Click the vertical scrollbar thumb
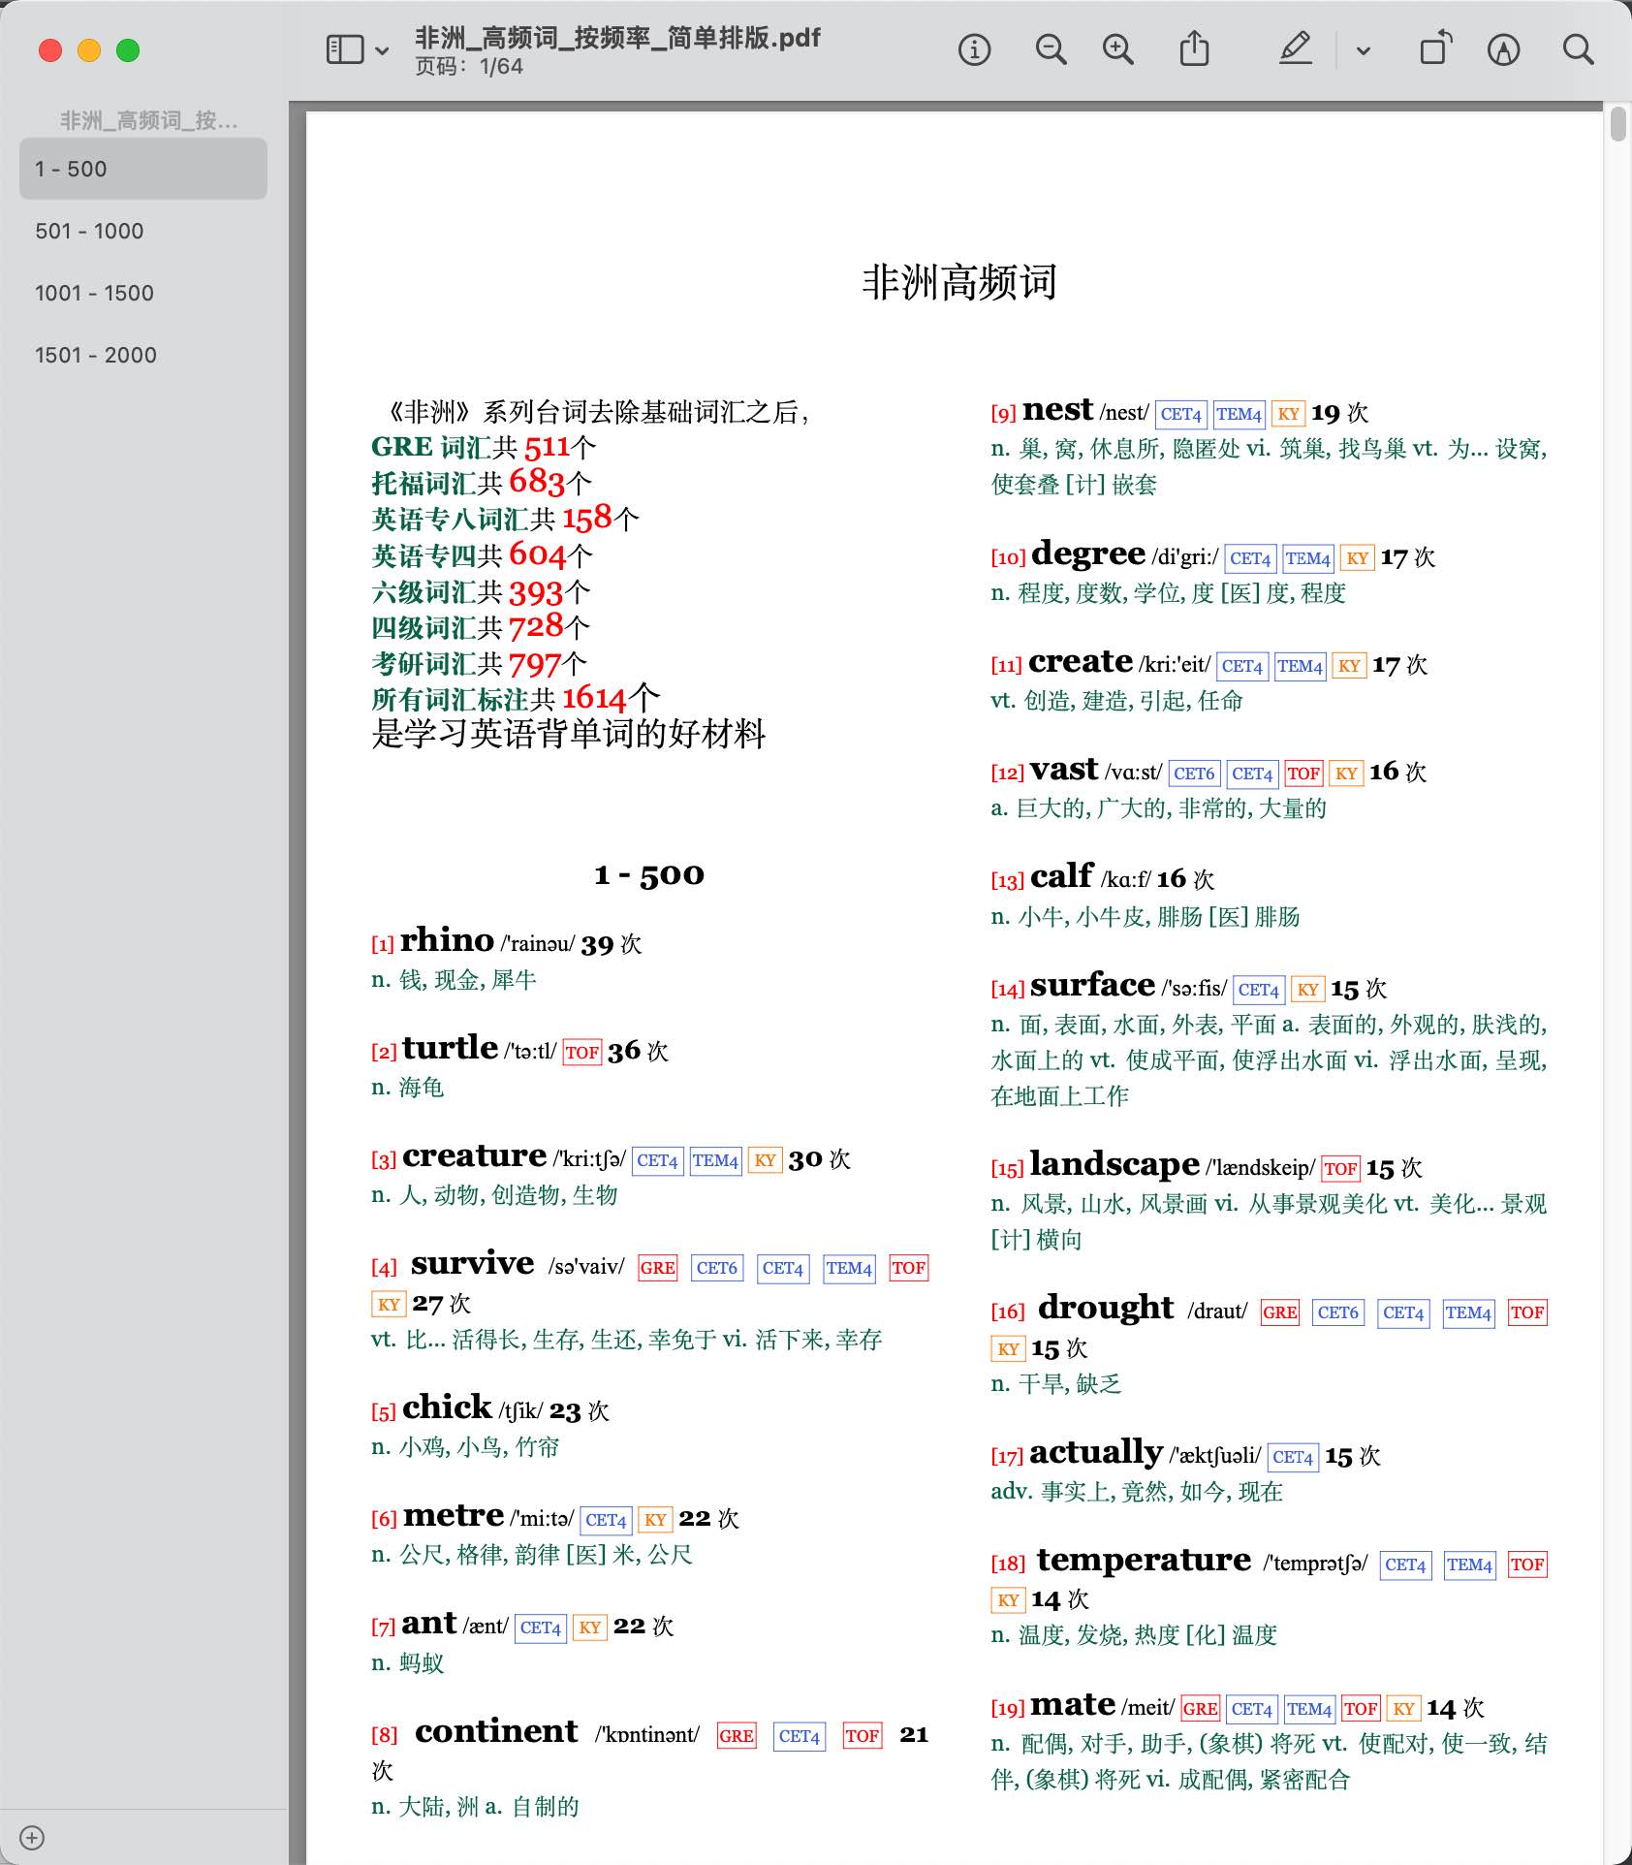The height and width of the screenshot is (1865, 1632). (x=1617, y=125)
